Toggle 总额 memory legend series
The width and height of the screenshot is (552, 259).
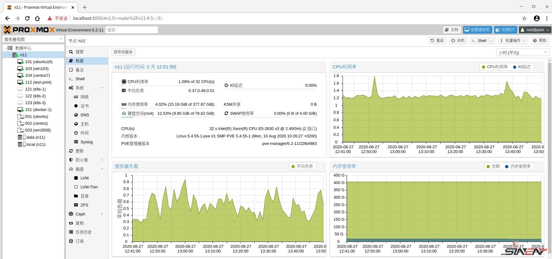pyautogui.click(x=493, y=166)
